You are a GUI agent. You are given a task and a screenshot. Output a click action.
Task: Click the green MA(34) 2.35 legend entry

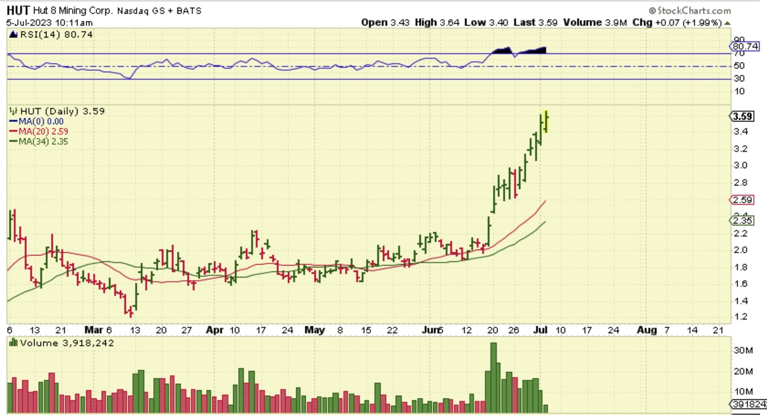43,141
